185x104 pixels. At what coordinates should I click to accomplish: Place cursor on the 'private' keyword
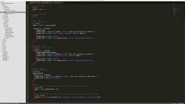34,84
